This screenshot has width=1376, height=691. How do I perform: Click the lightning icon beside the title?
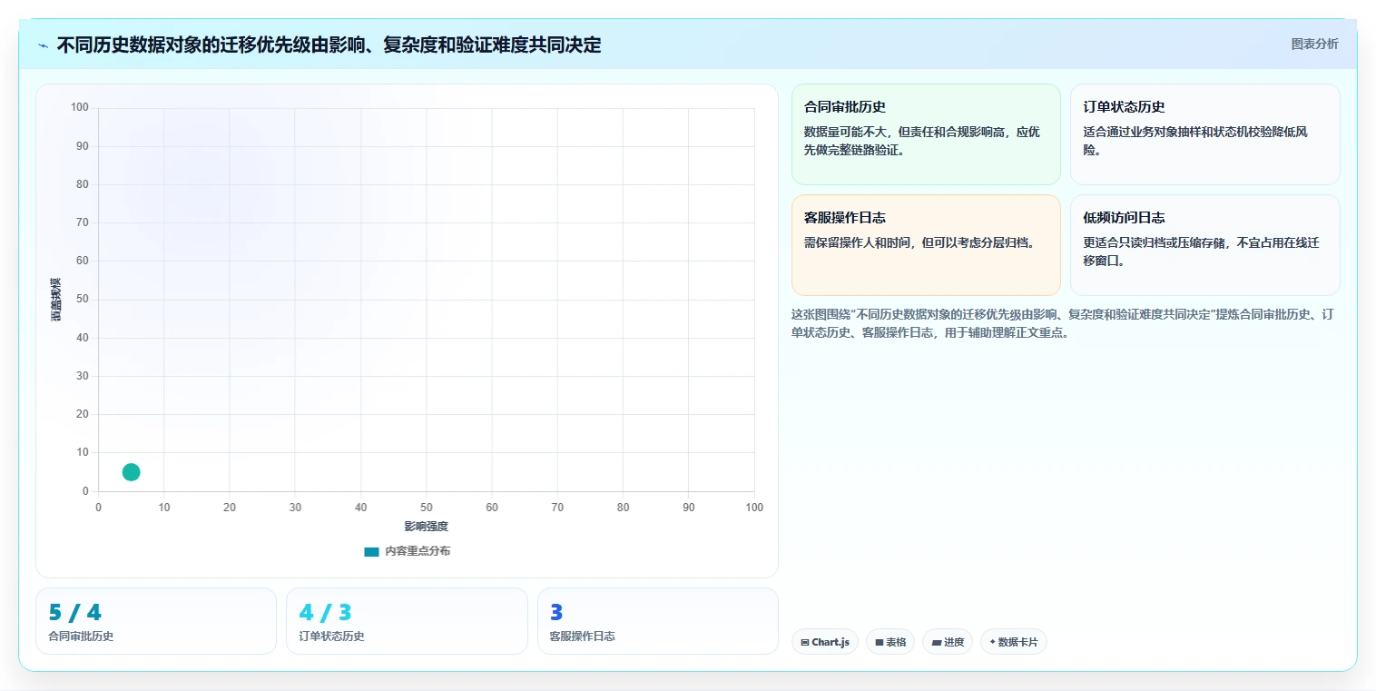coord(43,45)
